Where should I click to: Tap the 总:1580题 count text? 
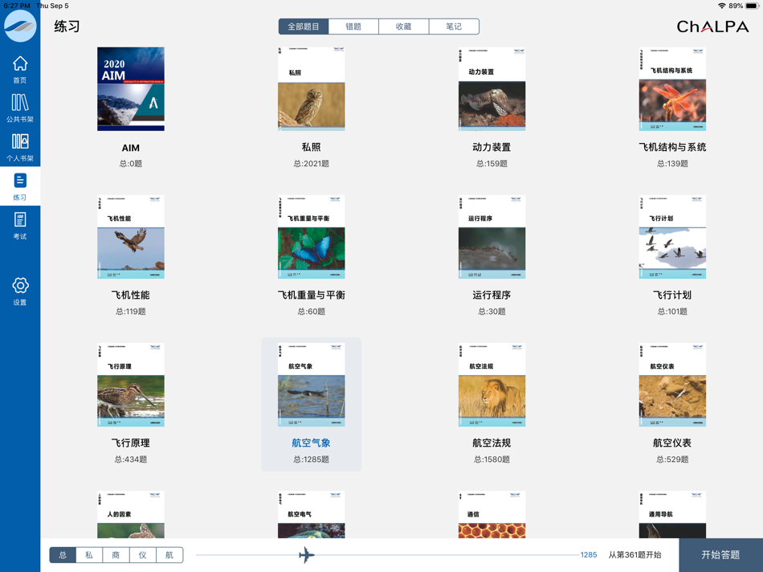[492, 459]
